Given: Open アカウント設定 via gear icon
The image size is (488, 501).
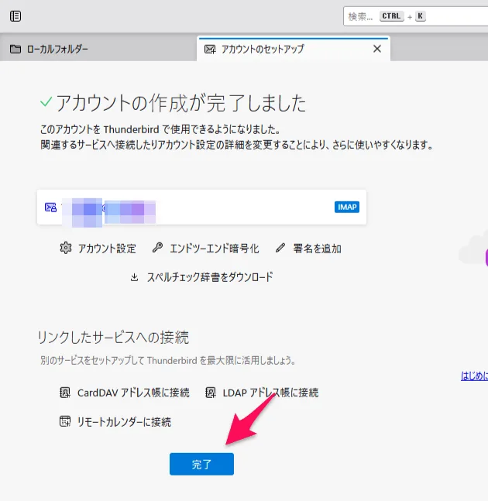Looking at the screenshot, I should (x=65, y=249).
